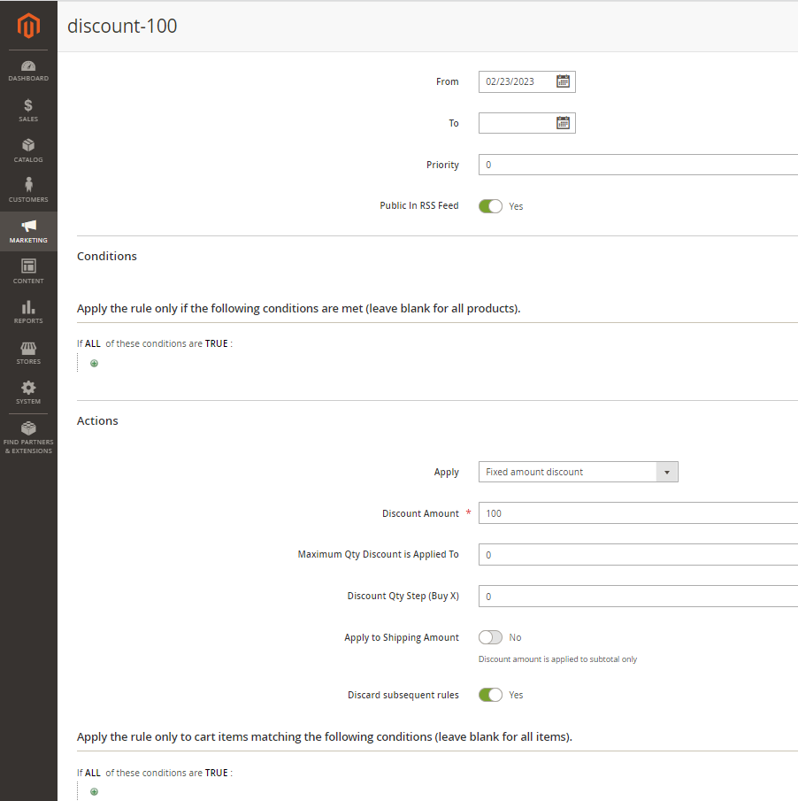Open the Apply discount type dropdown

click(x=665, y=471)
